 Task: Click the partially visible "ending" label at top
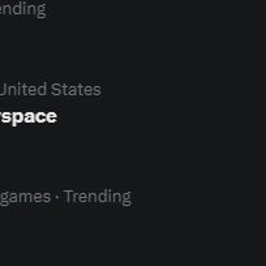coord(23,10)
